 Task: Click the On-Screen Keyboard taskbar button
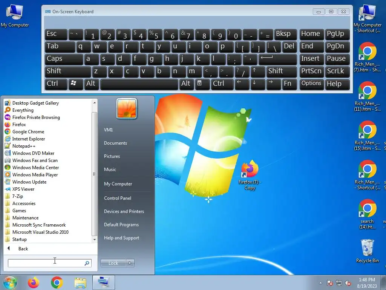(x=103, y=282)
